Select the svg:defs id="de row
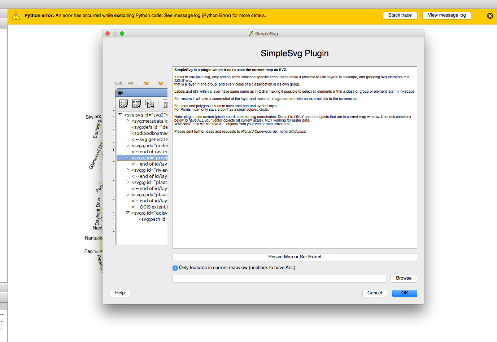497x342 pixels. tap(149, 127)
